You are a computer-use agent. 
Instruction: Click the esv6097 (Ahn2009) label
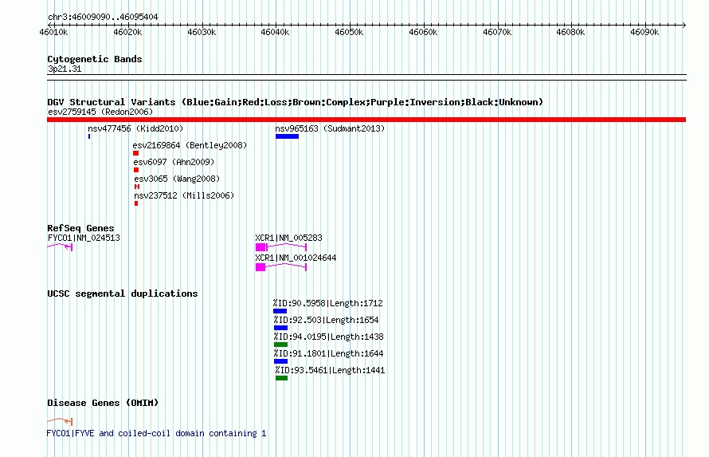pos(174,162)
